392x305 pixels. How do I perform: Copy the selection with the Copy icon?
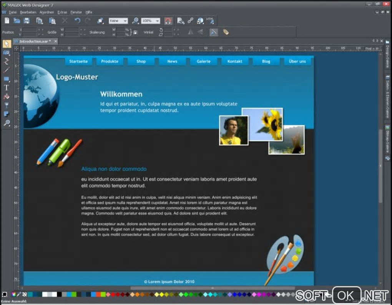point(39,21)
